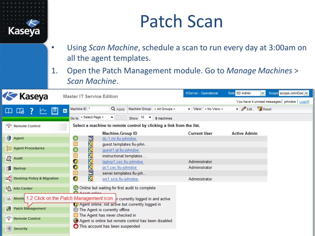Open the Select Page go-to dropdown

pos(97,117)
